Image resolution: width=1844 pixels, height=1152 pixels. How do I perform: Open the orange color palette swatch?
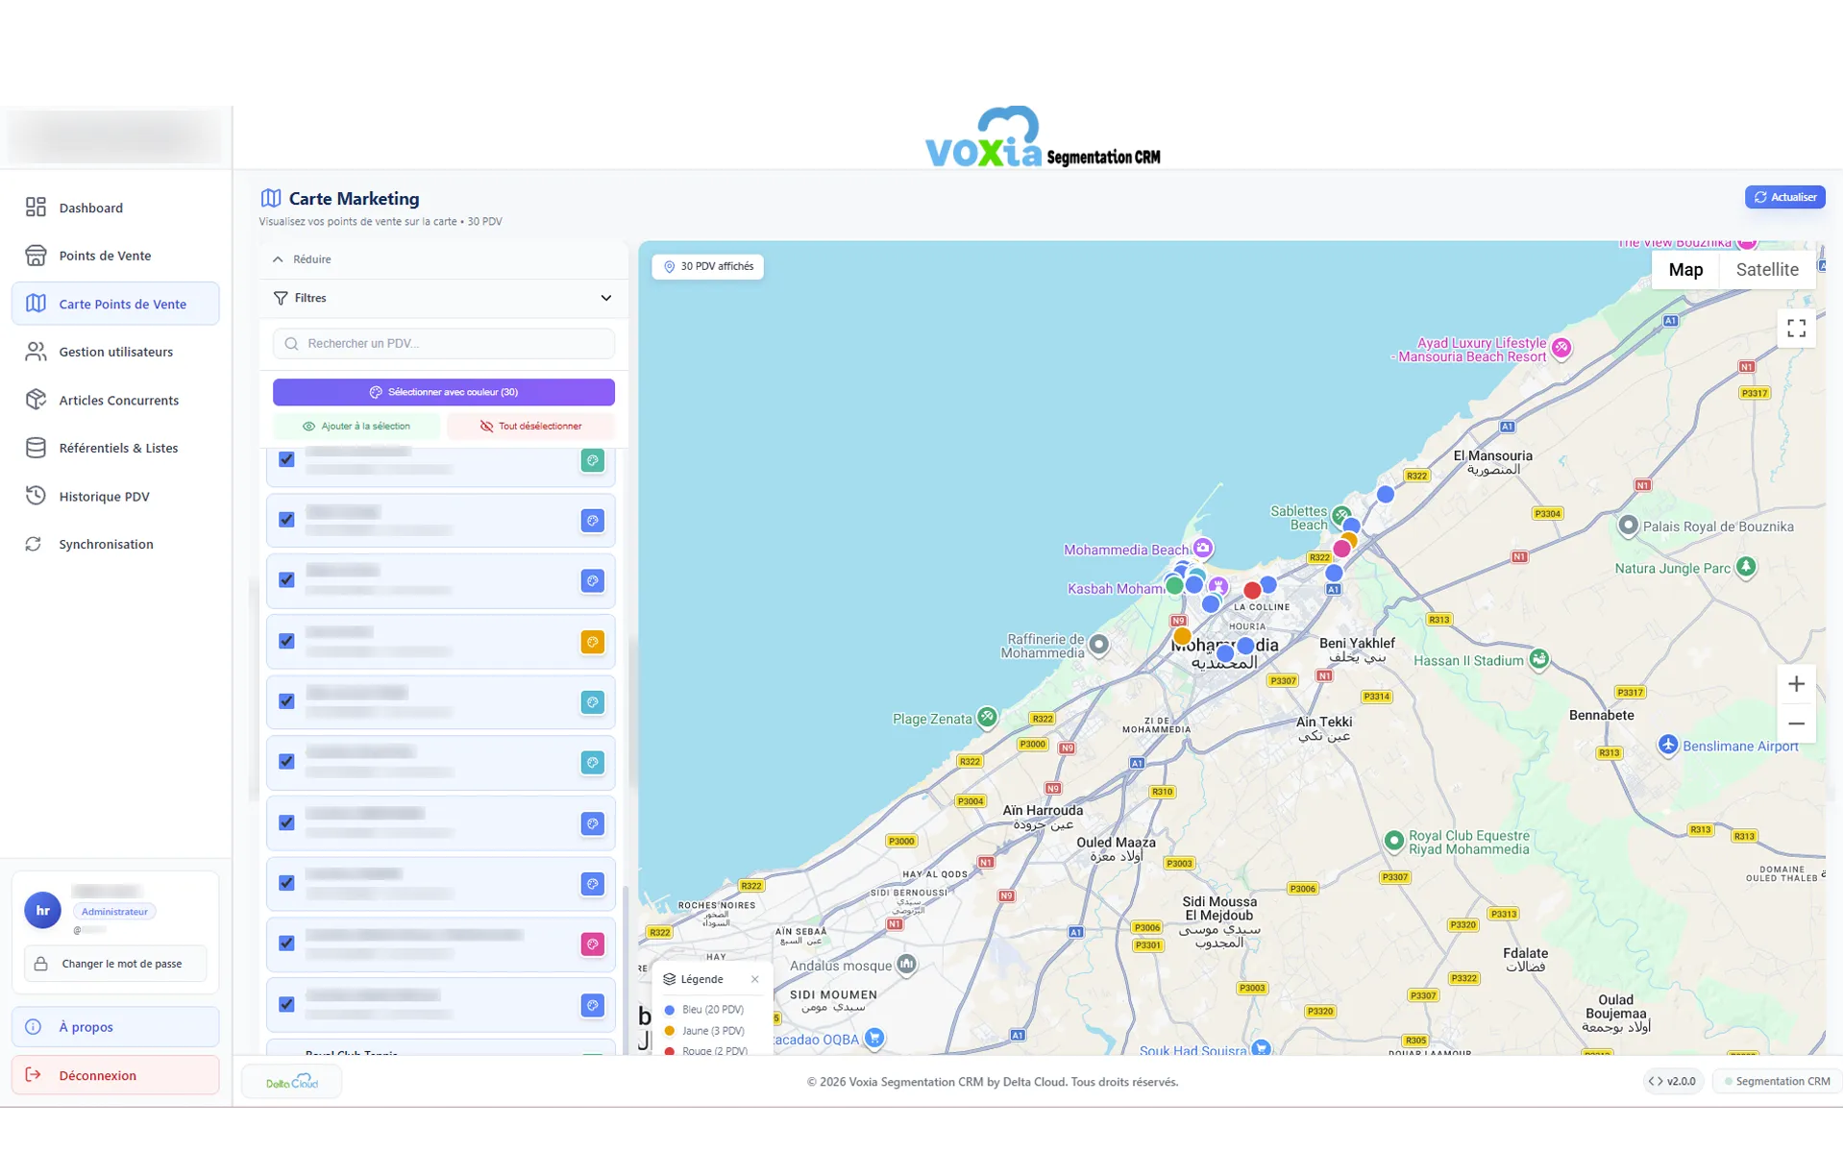coord(592,642)
